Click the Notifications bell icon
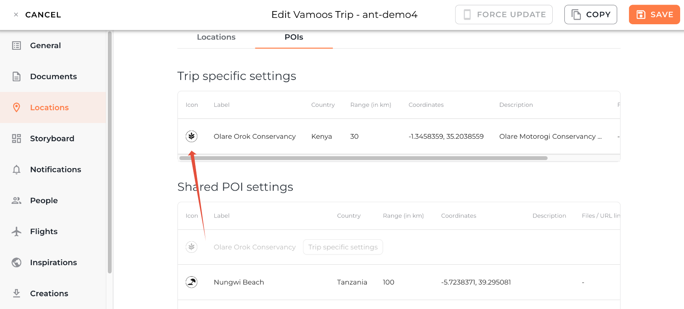This screenshot has height=309, width=684. (x=17, y=170)
